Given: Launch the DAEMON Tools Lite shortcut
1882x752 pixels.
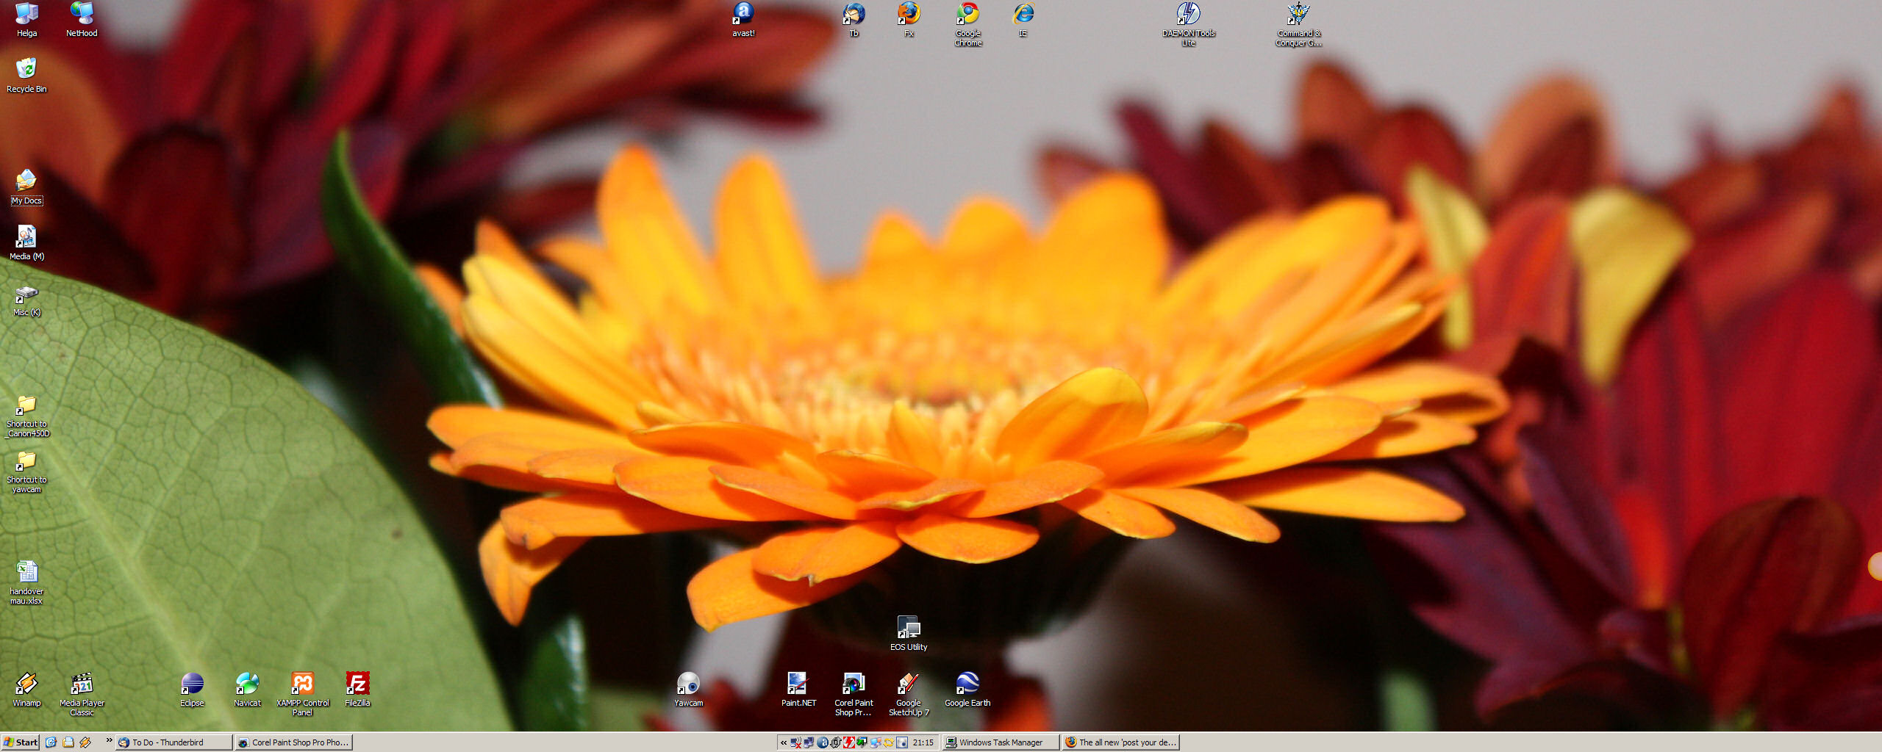Looking at the screenshot, I should pos(1188,23).
